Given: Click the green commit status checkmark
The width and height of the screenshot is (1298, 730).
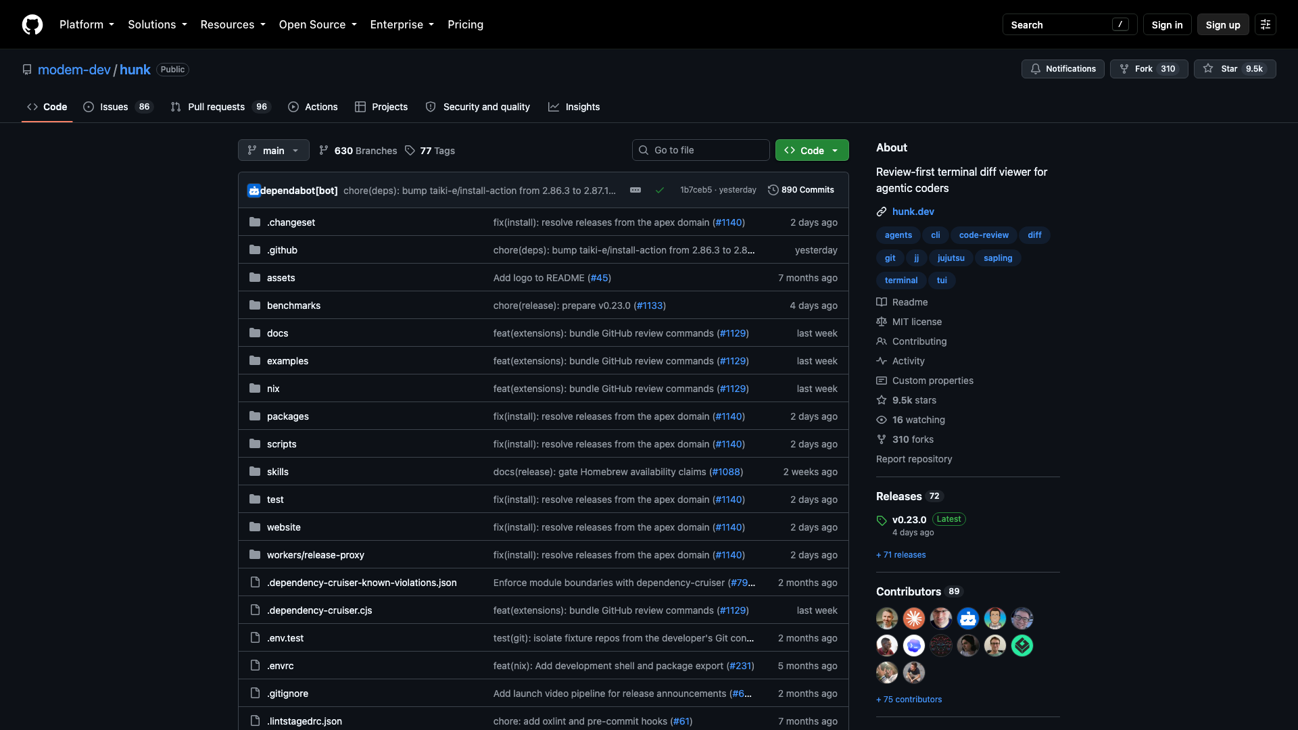Looking at the screenshot, I should coord(659,190).
